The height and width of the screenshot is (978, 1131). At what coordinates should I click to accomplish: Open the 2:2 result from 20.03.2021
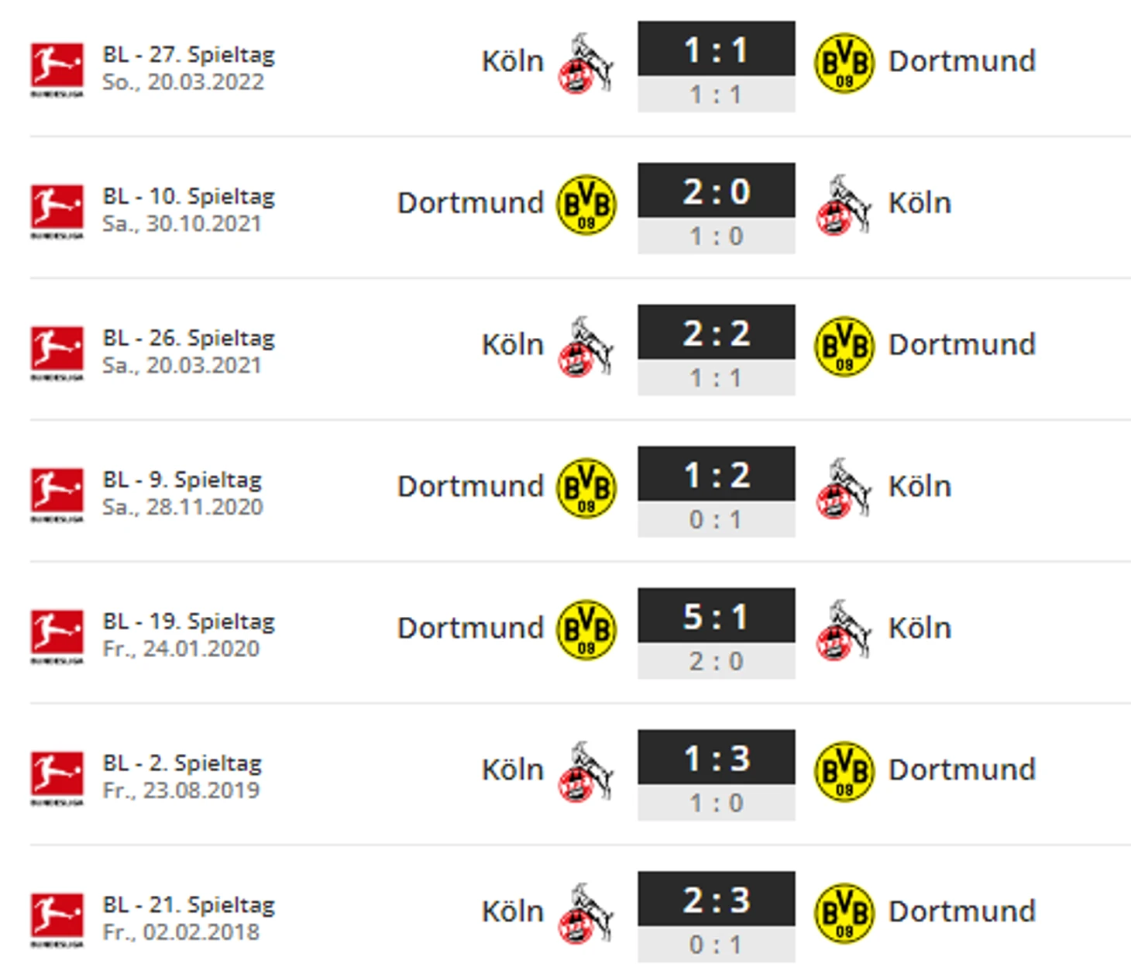716,350
